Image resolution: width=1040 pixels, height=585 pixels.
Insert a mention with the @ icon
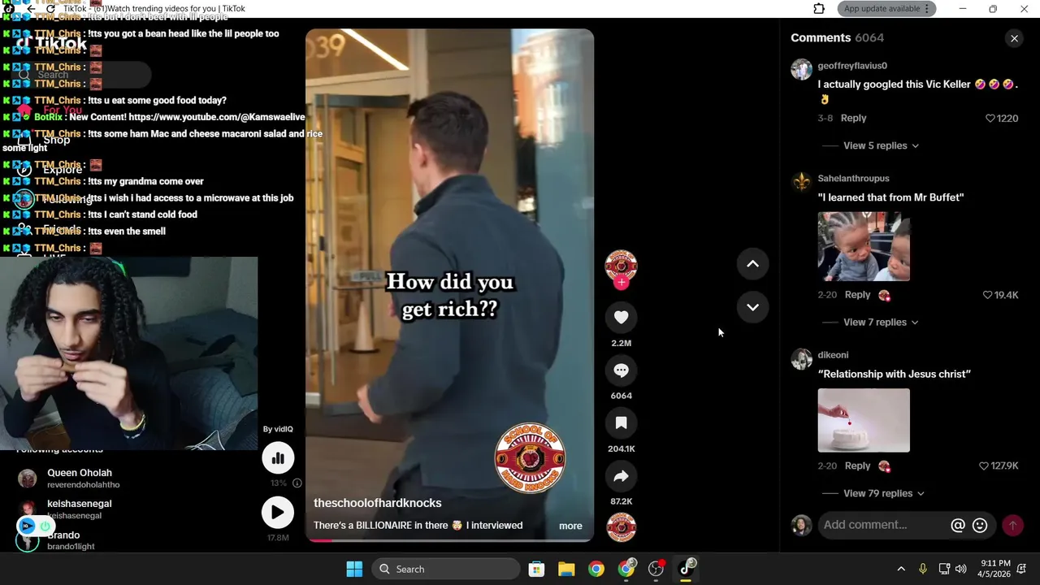(958, 526)
